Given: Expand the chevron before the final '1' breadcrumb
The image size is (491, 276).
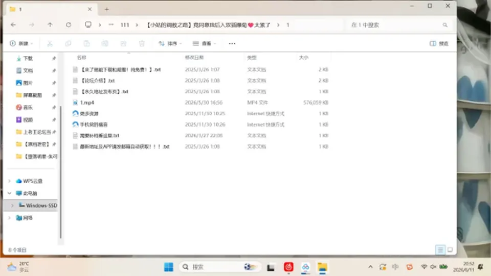Looking at the screenshot, I should [x=278, y=25].
